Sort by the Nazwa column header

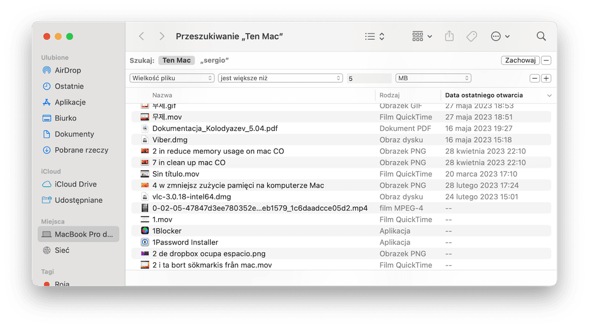click(x=162, y=95)
